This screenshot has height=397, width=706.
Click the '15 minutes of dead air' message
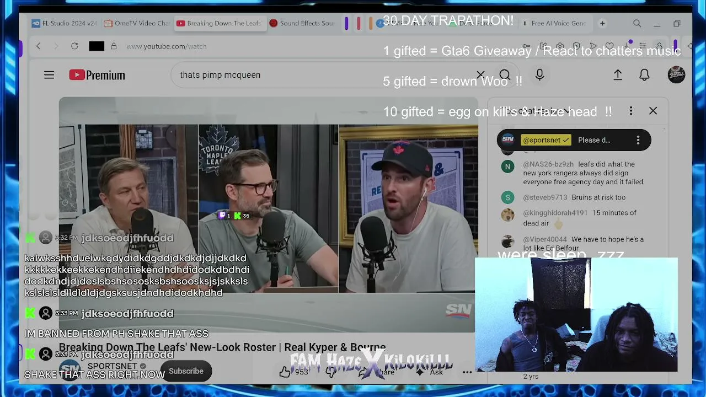point(580,218)
